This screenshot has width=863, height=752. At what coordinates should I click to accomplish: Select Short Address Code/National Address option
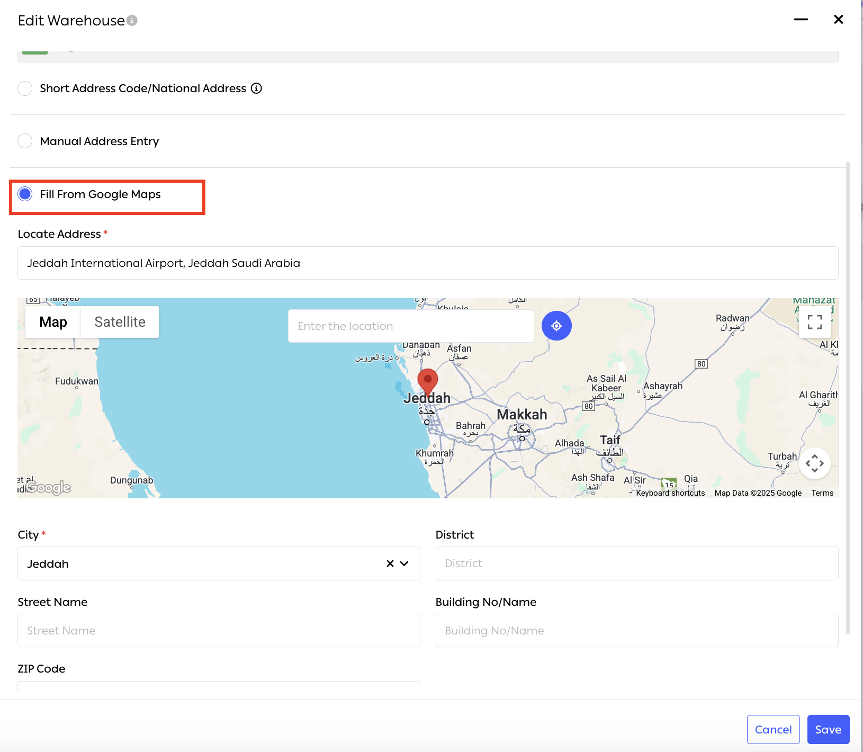pyautogui.click(x=25, y=88)
